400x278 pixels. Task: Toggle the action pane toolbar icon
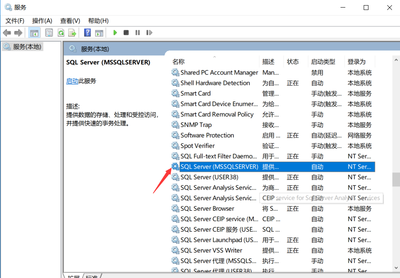pyautogui.click(x=99, y=33)
